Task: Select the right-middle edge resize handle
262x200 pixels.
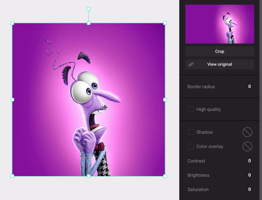Action: point(165,100)
